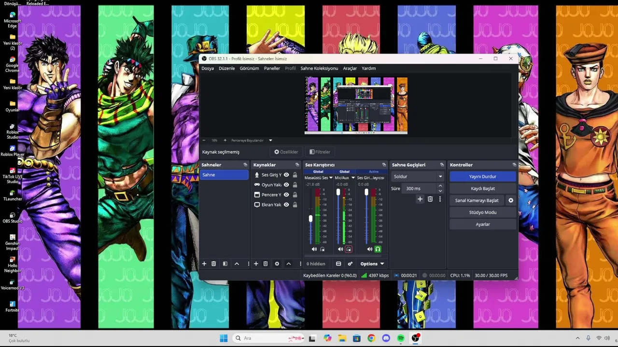Open transition properties three-dot menu
Viewport: 618px width, 347px height.
440,199
